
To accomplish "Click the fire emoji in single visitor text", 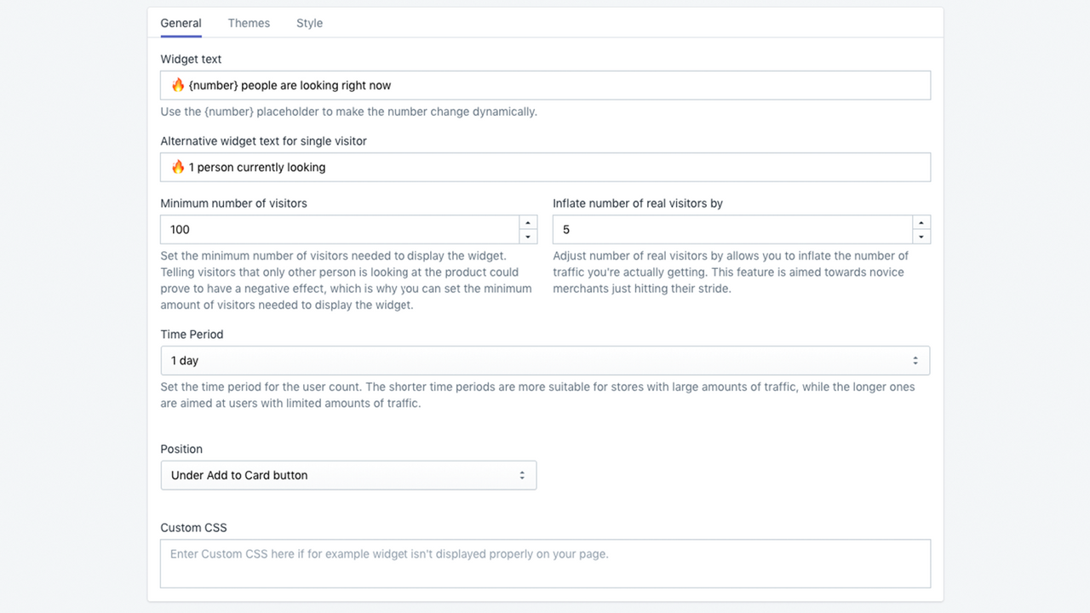I will (177, 167).
